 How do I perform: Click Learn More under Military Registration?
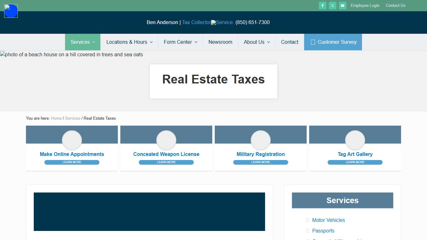coord(260,162)
